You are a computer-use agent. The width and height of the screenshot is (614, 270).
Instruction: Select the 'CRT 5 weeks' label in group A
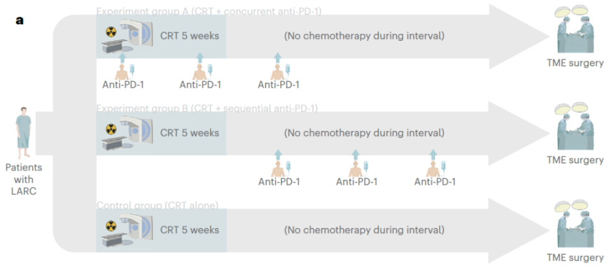point(189,36)
